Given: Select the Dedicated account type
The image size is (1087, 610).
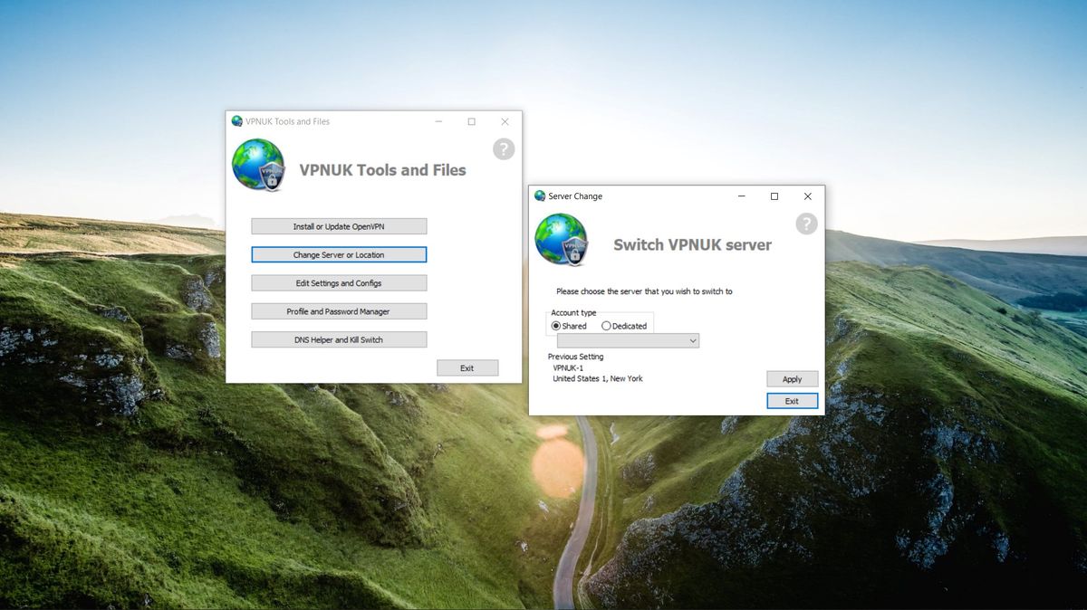Looking at the screenshot, I should pyautogui.click(x=605, y=324).
